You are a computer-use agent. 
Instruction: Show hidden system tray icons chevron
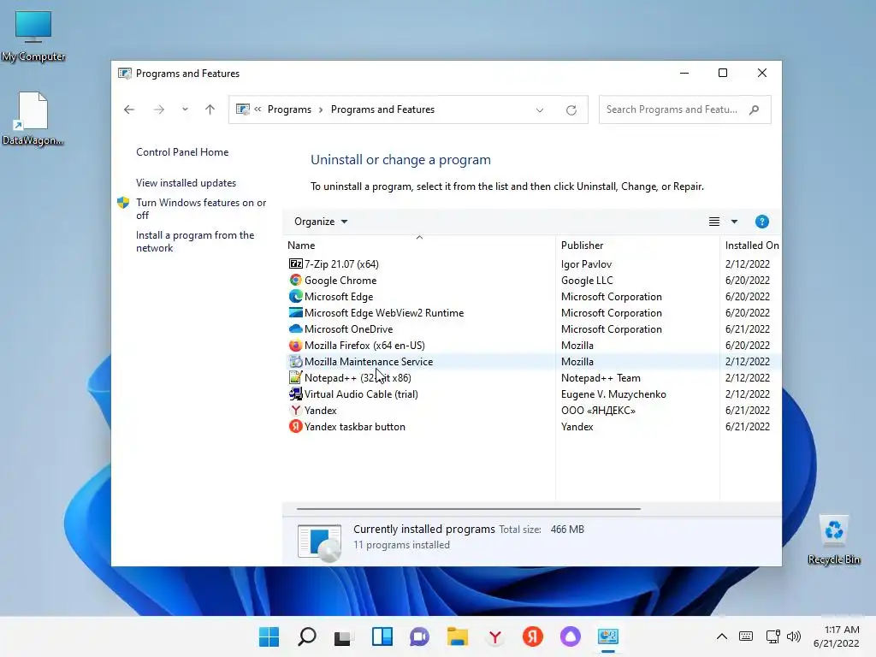point(721,636)
